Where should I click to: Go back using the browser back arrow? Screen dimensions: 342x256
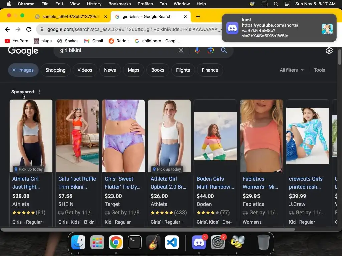point(7,29)
